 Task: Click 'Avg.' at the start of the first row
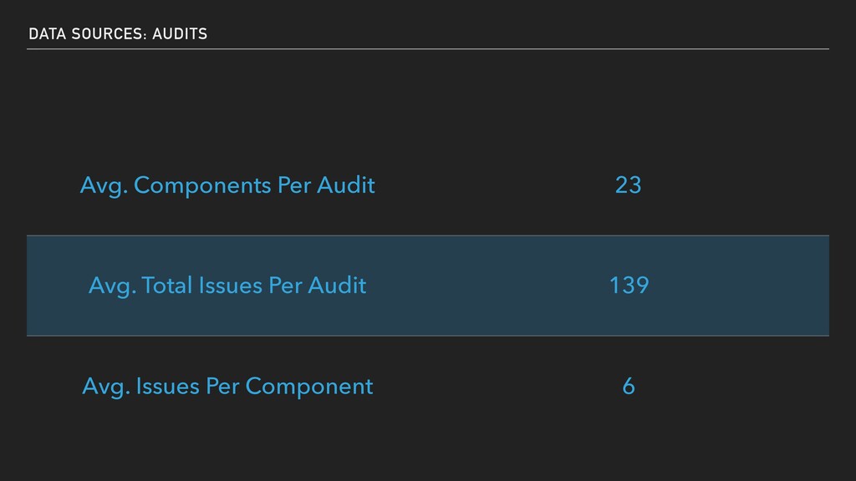tap(104, 186)
